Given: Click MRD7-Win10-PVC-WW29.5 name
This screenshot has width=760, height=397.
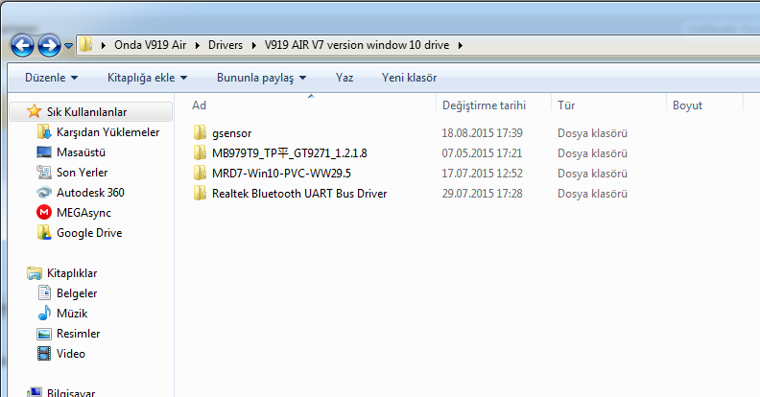Looking at the screenshot, I should coord(281,174).
